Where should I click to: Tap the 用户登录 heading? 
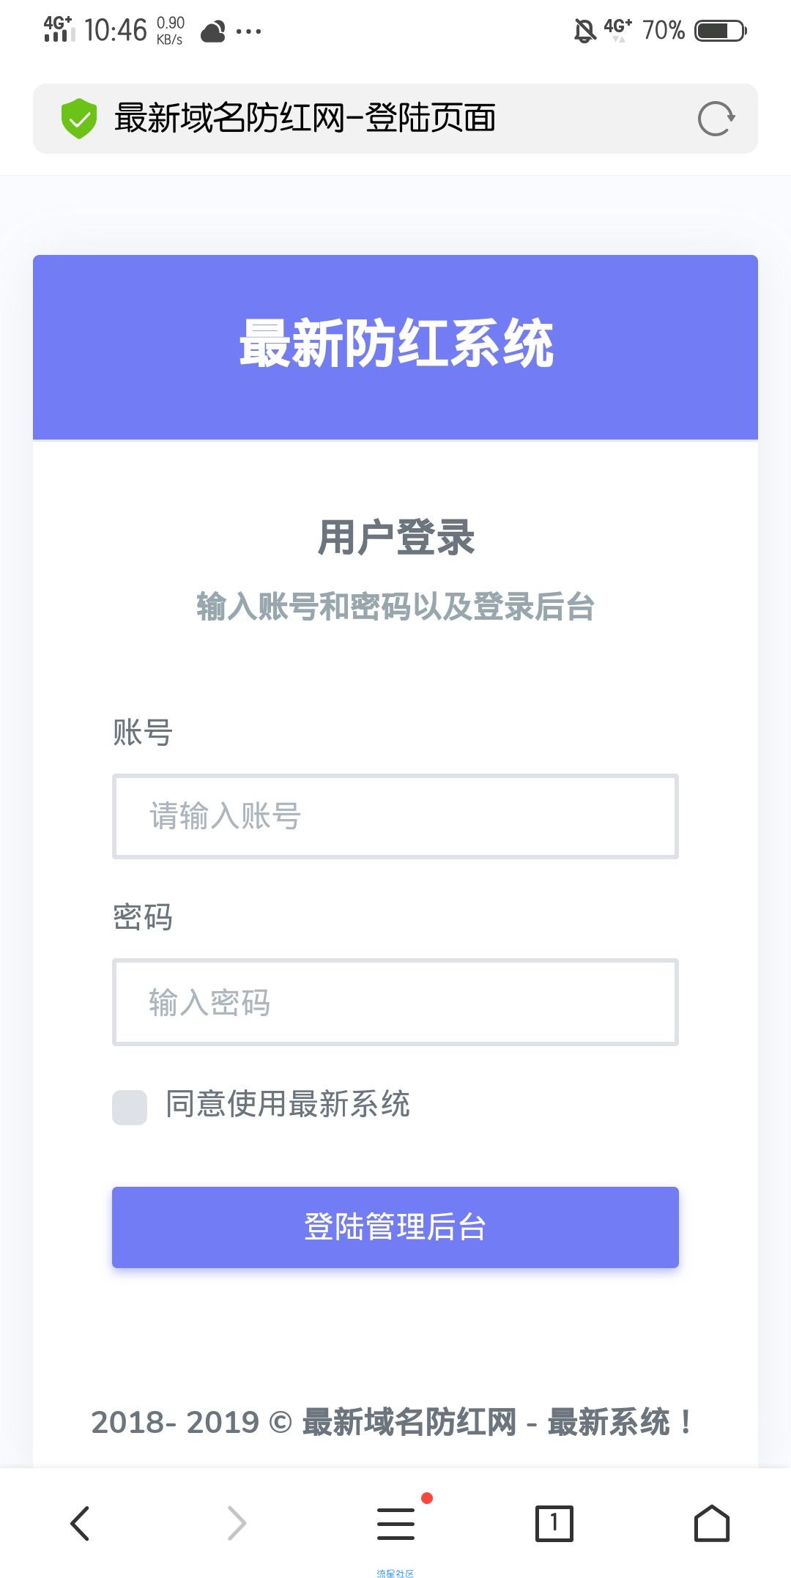396,537
